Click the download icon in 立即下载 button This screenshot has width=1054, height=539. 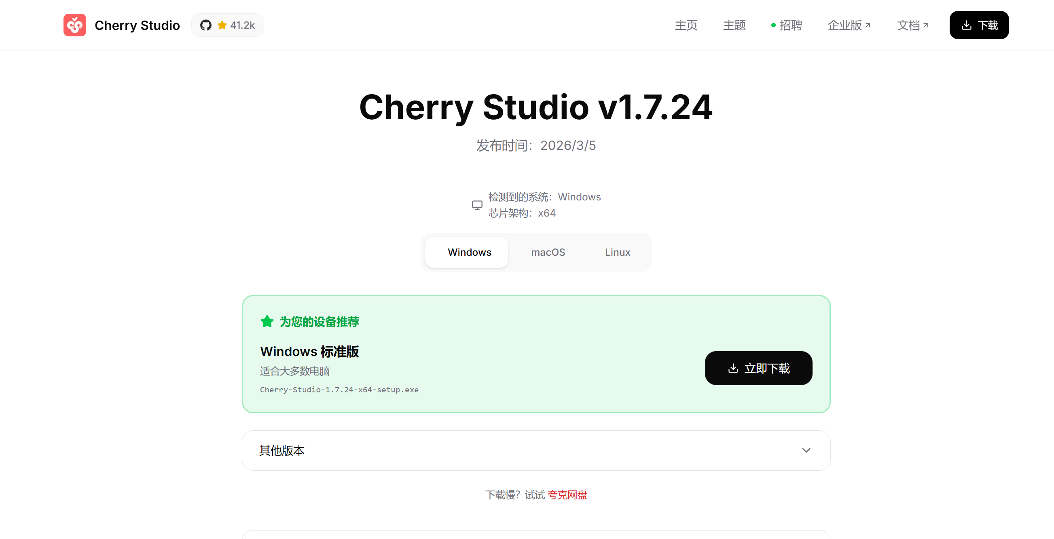coord(733,368)
